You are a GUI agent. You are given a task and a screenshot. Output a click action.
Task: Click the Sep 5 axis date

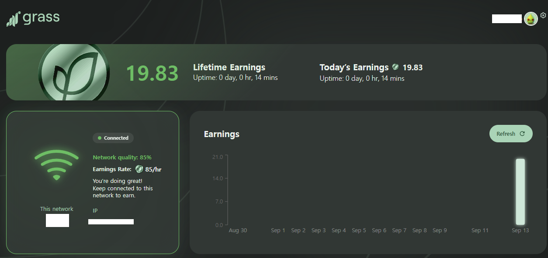tap(359, 230)
